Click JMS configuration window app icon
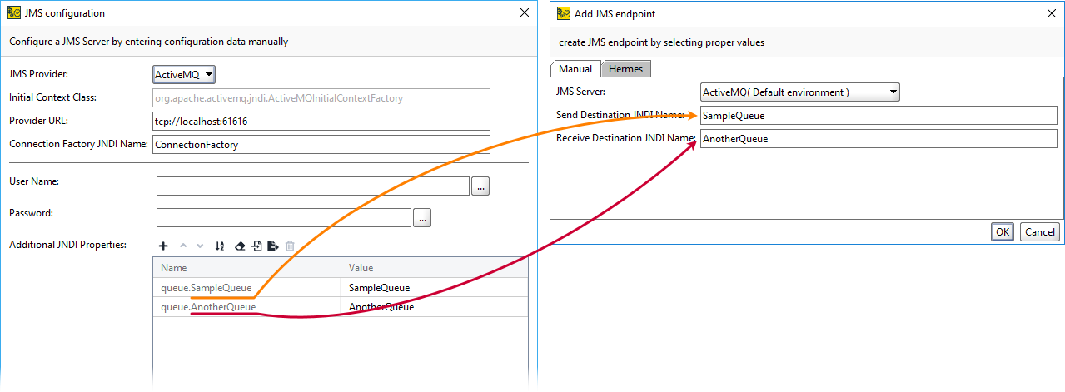The height and width of the screenshot is (392, 1065). point(14,13)
